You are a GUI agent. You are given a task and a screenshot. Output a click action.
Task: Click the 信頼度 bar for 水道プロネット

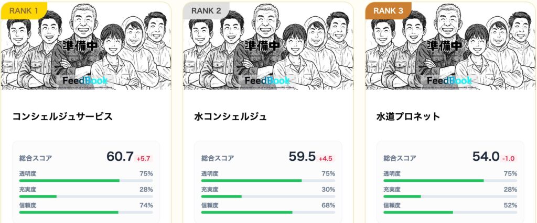(450, 212)
